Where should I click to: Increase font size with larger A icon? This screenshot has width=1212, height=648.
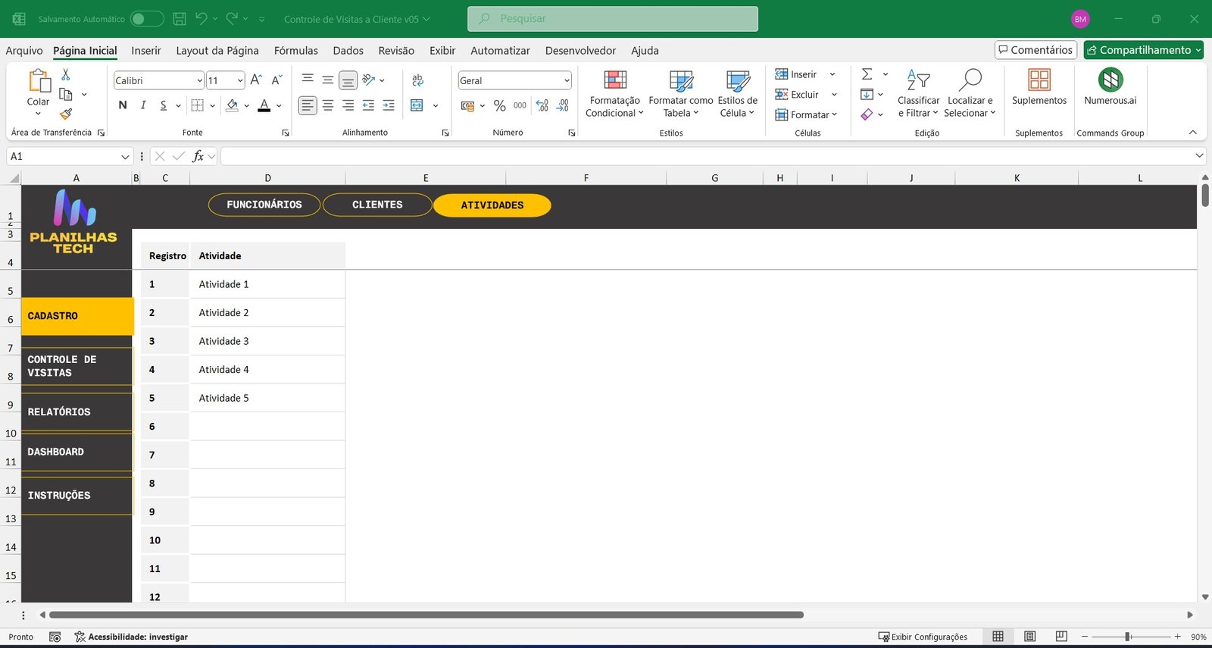pyautogui.click(x=256, y=80)
